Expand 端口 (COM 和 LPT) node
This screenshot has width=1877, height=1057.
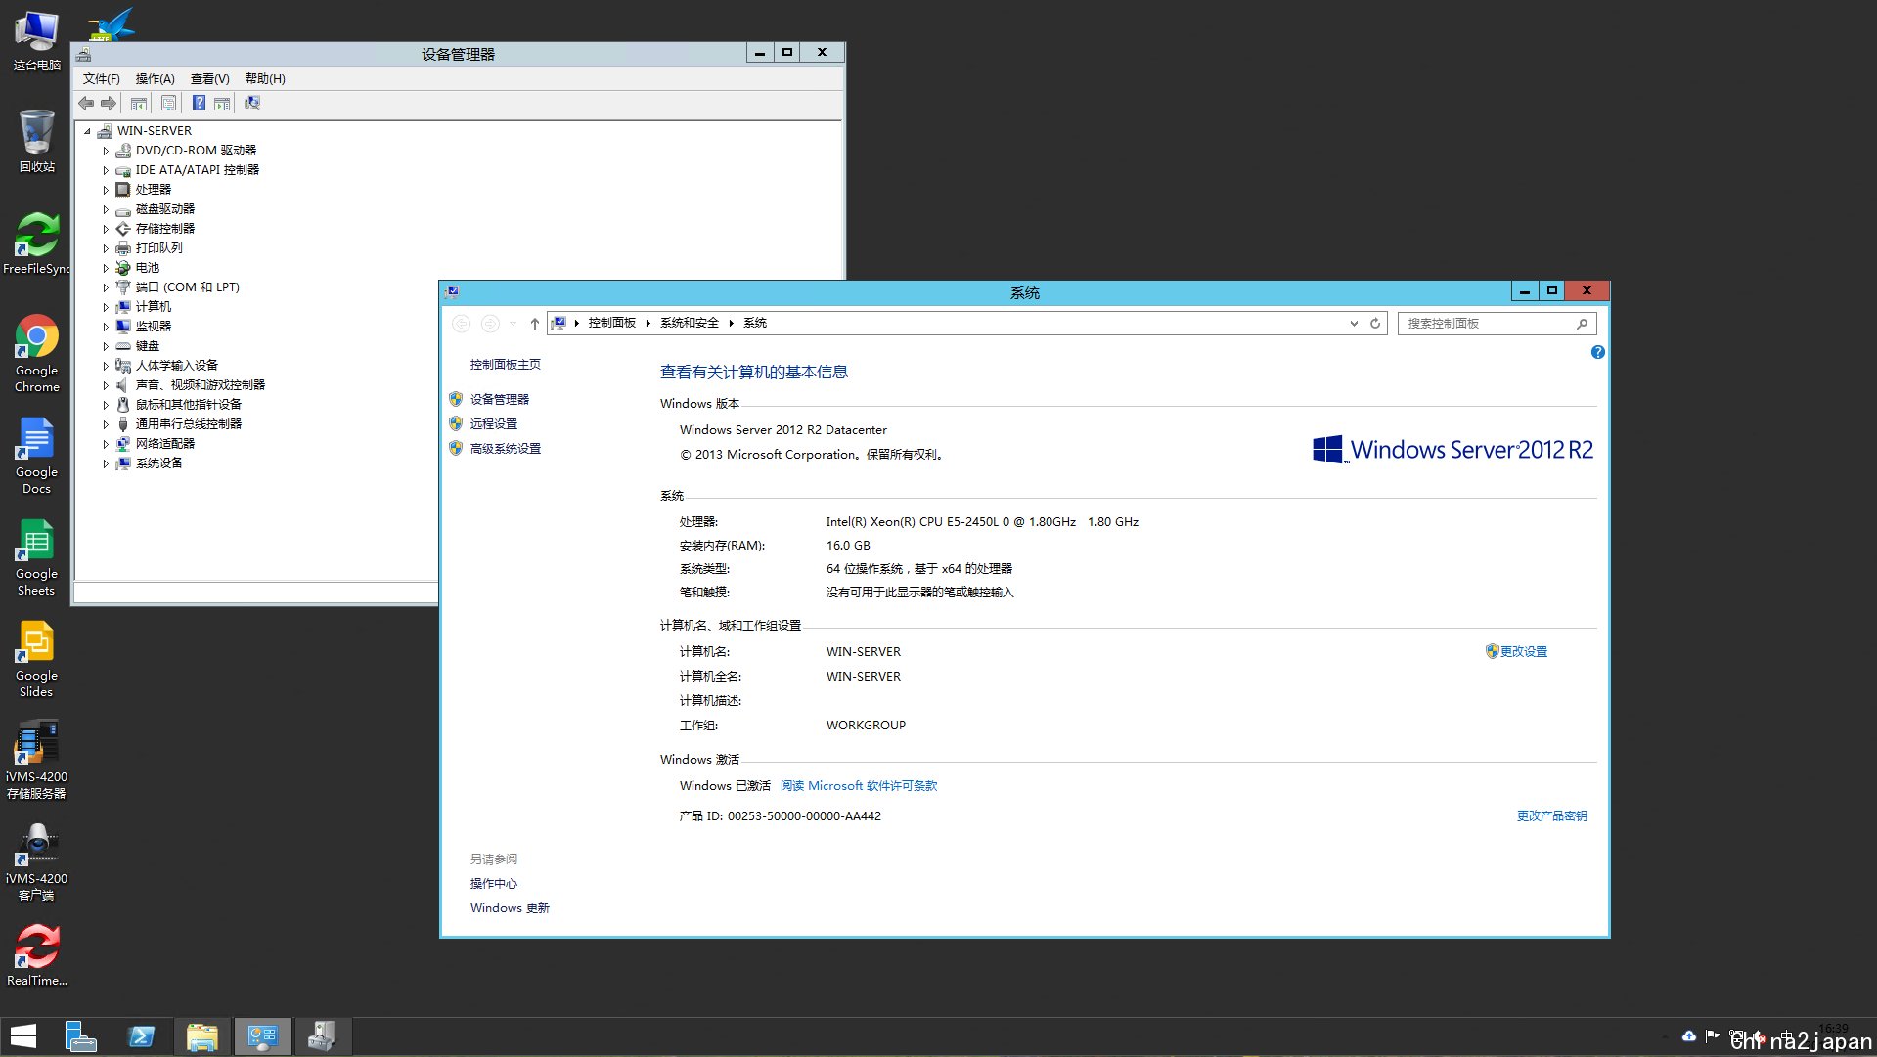point(106,287)
